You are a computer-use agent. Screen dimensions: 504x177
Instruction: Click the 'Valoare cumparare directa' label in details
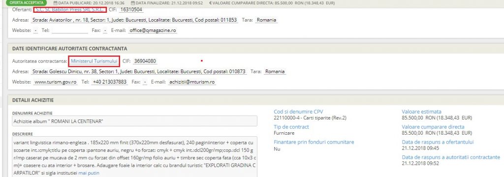point(433,127)
